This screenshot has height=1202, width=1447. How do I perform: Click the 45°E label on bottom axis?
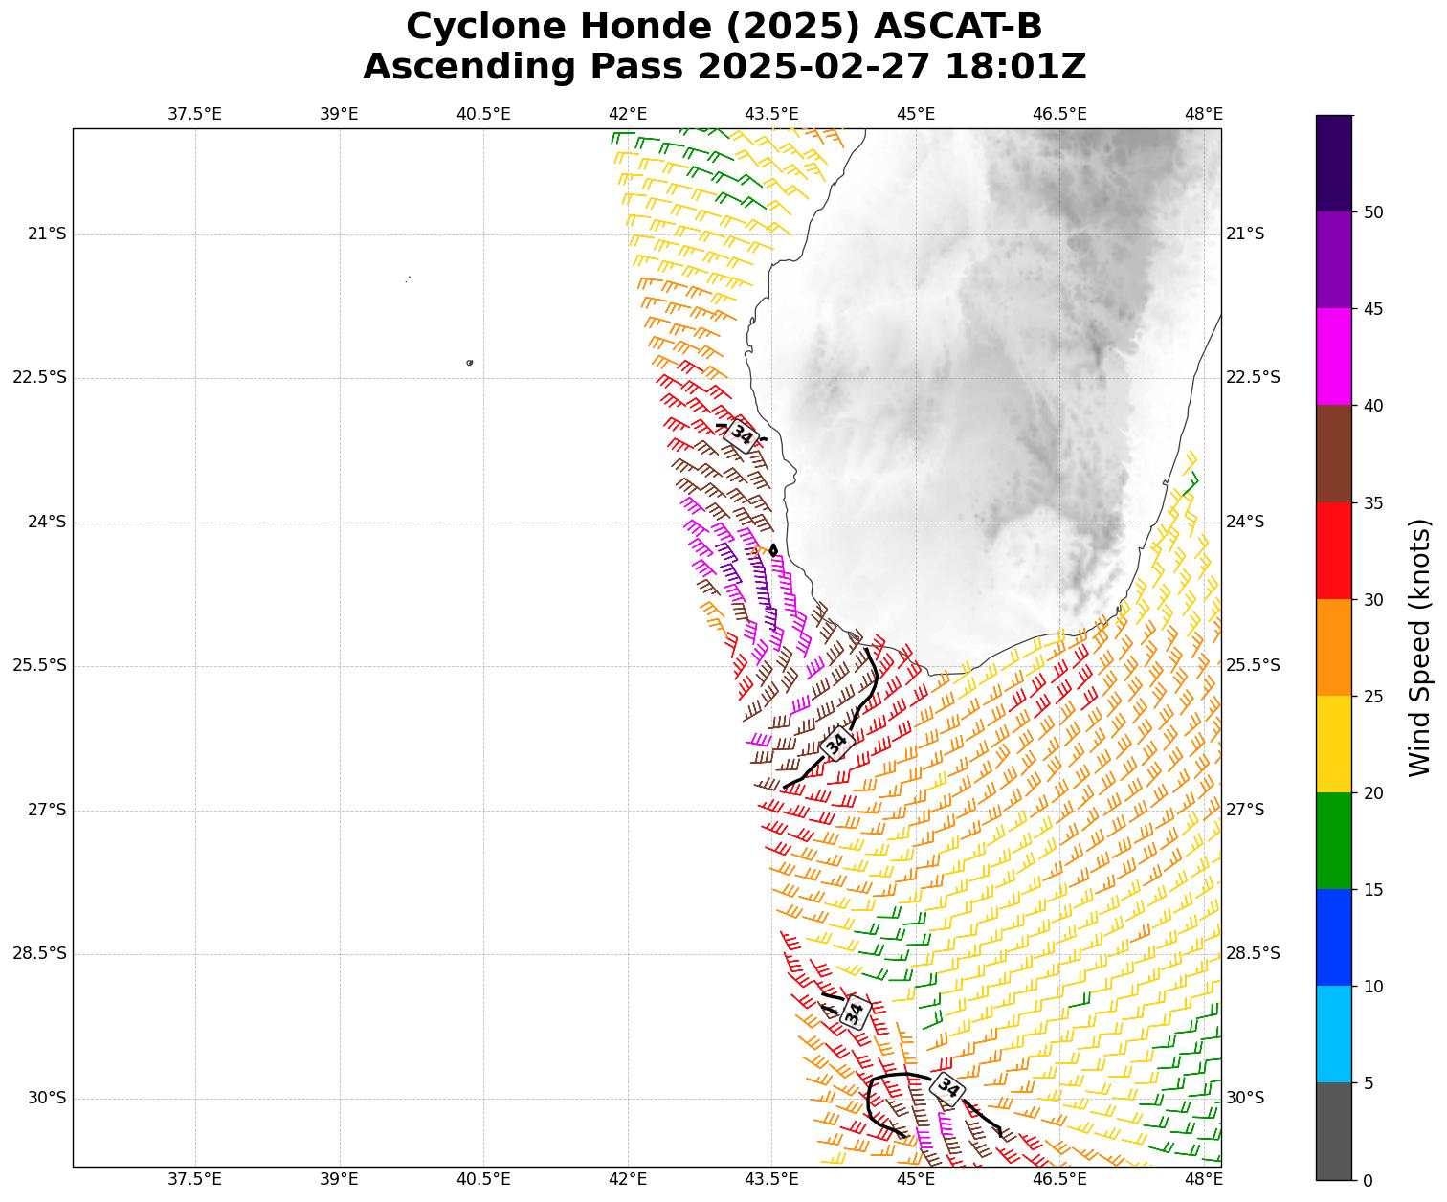pyautogui.click(x=916, y=1179)
